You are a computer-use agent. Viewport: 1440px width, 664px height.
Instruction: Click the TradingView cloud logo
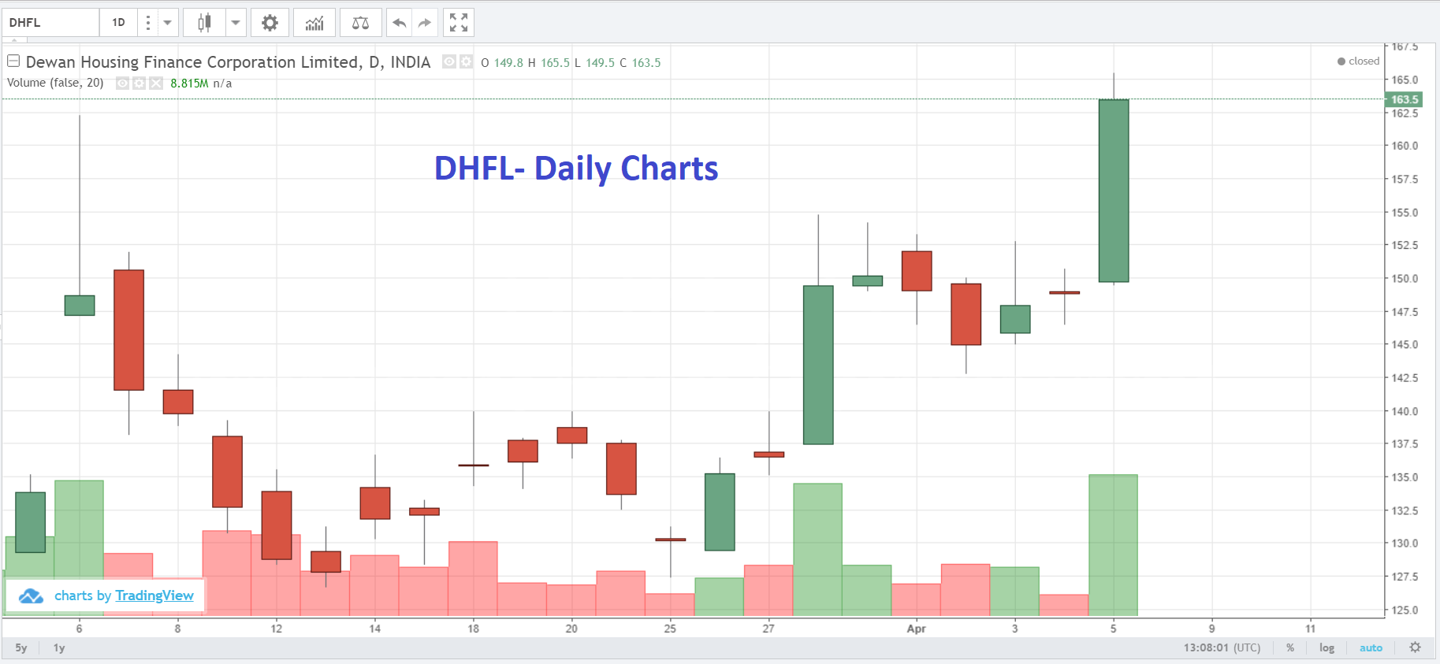[x=31, y=596]
